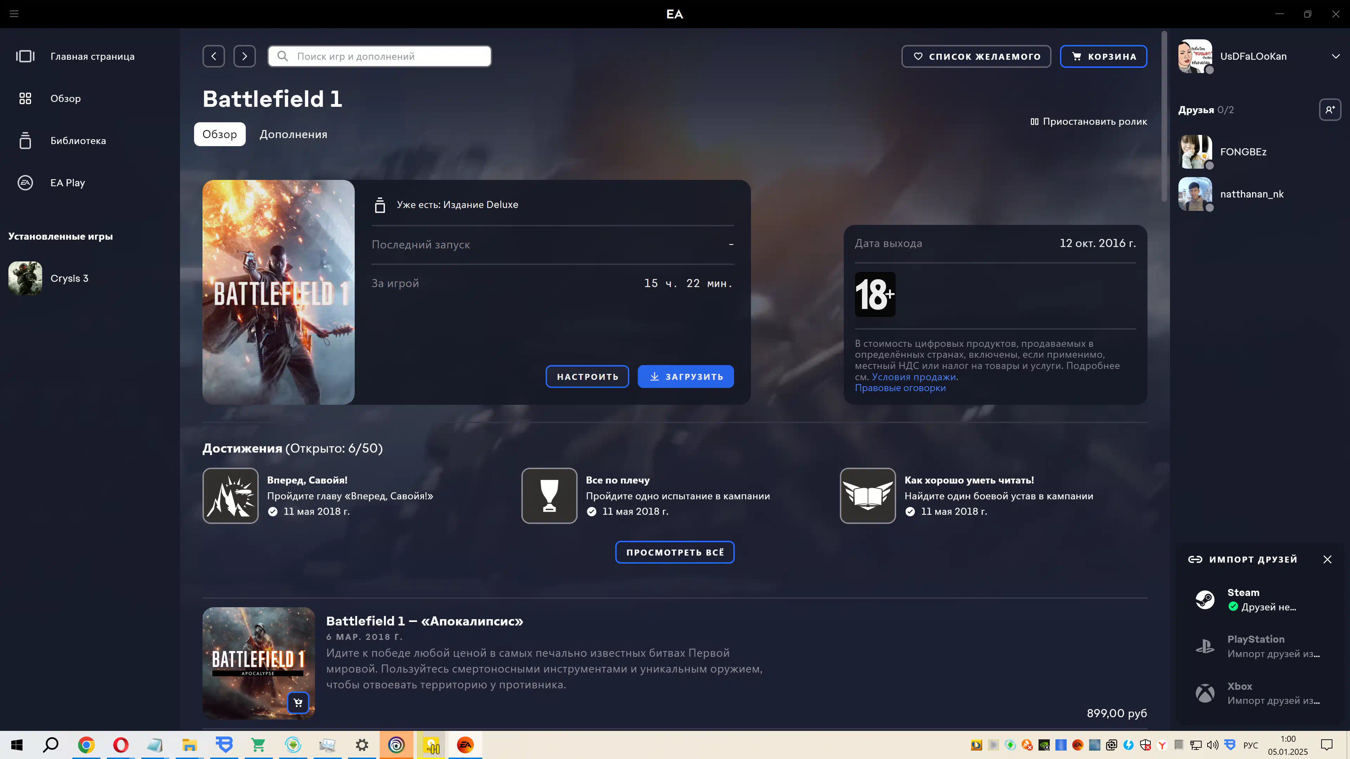Expand the UsDFaLOoKan profile dropdown arrow

click(1335, 56)
